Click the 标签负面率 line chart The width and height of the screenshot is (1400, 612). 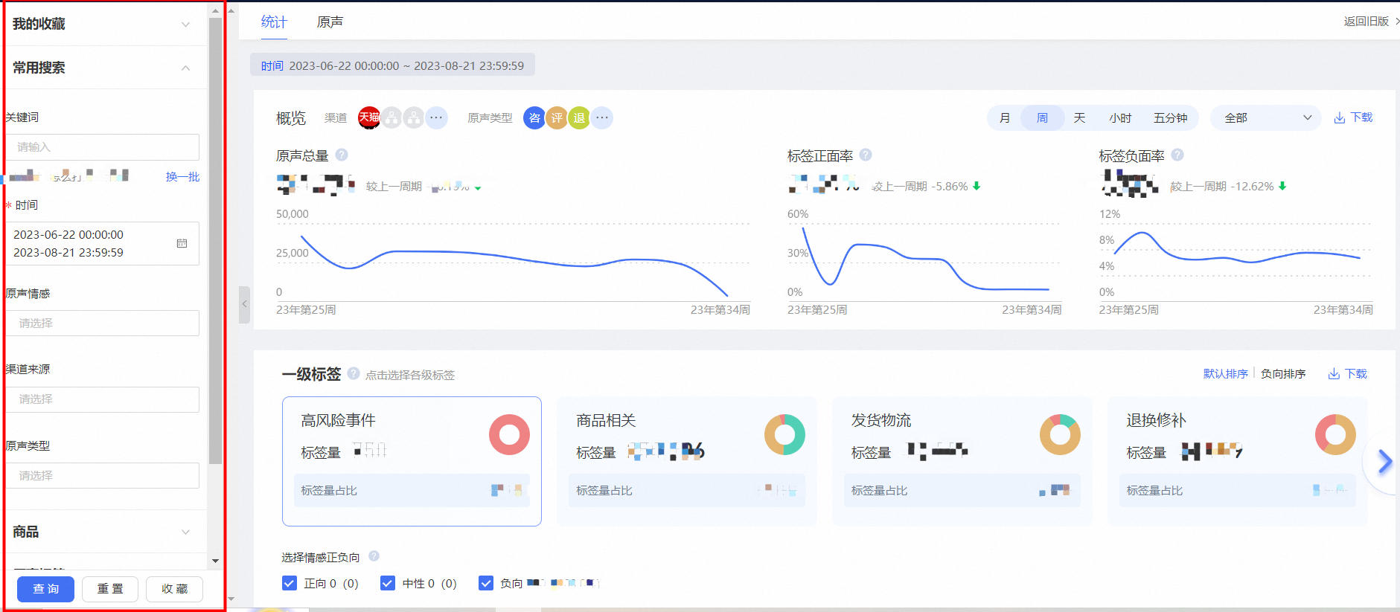tap(1236, 262)
